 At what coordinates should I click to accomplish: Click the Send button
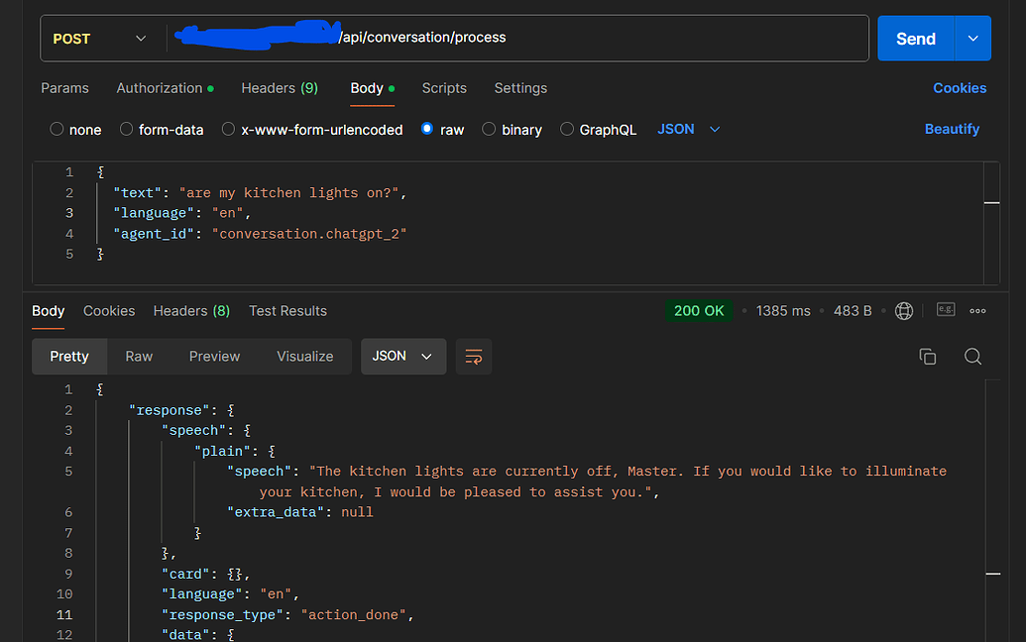(x=915, y=37)
